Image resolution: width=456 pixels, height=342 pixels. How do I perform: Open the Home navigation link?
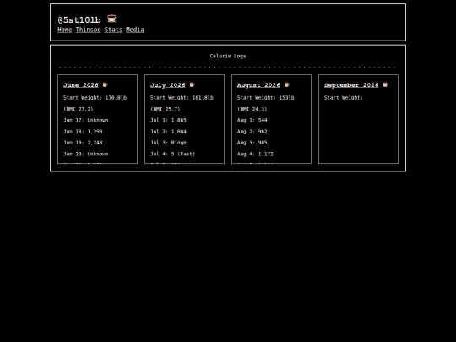(65, 30)
